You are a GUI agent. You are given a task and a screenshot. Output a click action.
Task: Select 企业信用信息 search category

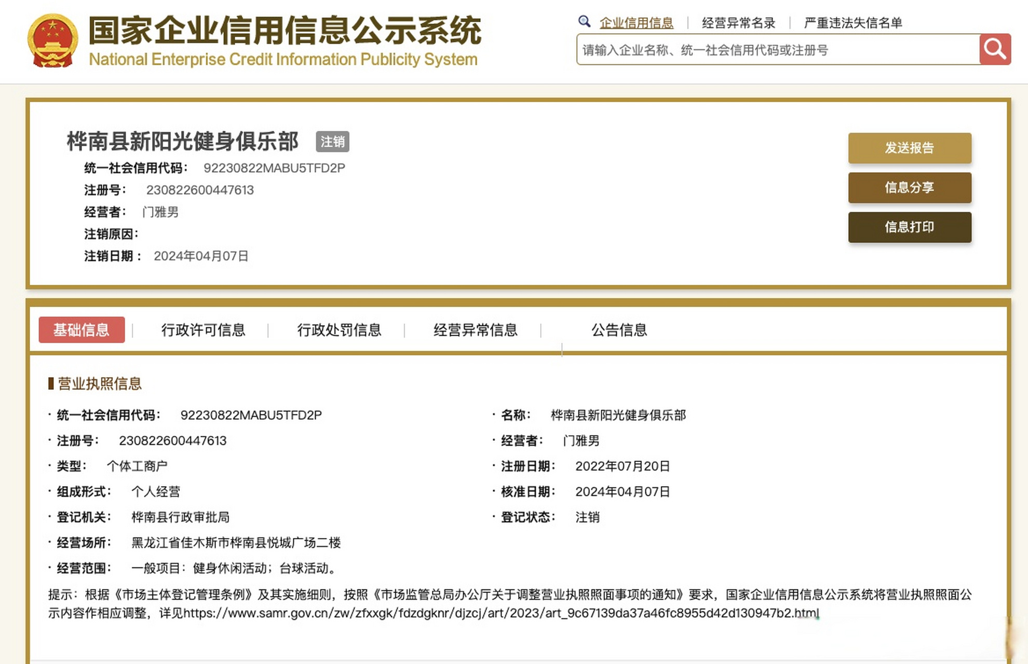tap(636, 23)
